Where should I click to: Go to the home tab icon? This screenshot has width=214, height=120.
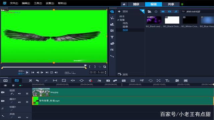click(x=124, y=4)
